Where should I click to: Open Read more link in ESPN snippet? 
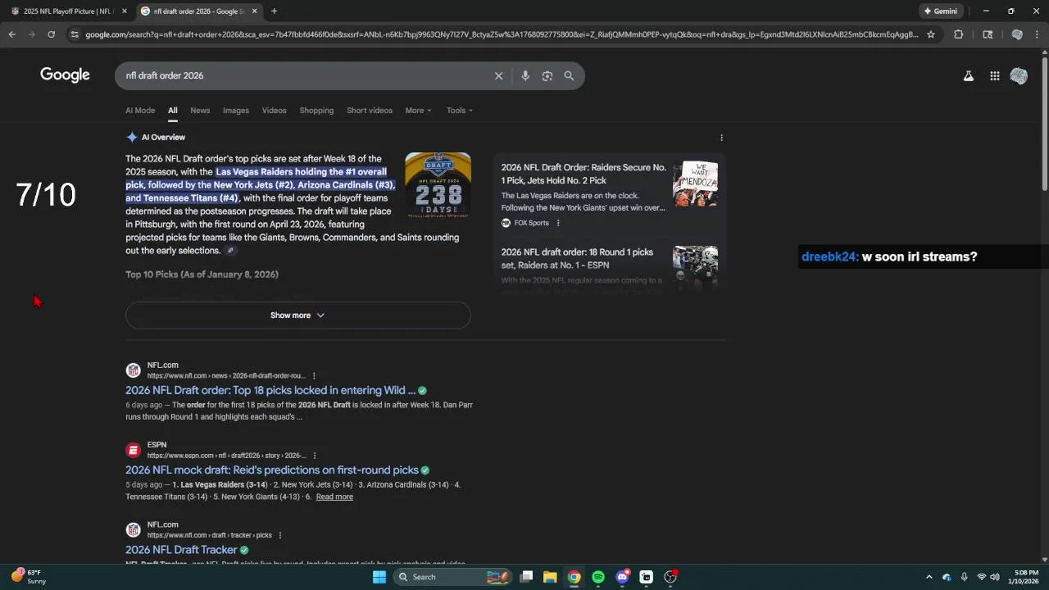coord(334,497)
